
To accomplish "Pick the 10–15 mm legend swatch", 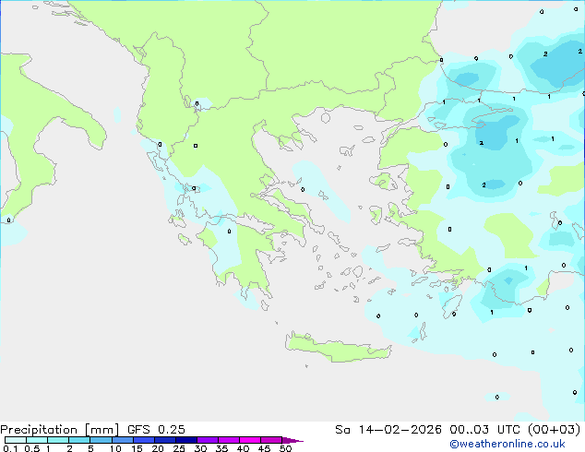I will tap(122, 440).
